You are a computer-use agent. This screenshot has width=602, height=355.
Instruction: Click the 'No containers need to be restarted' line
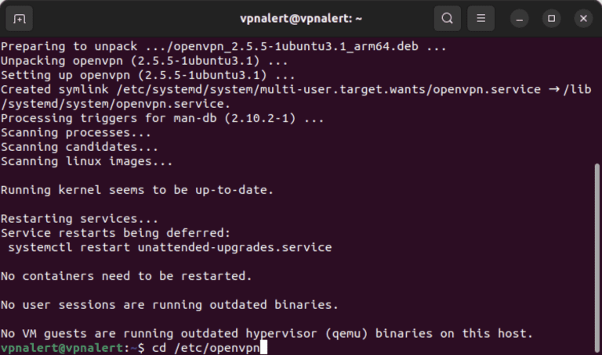coord(126,276)
